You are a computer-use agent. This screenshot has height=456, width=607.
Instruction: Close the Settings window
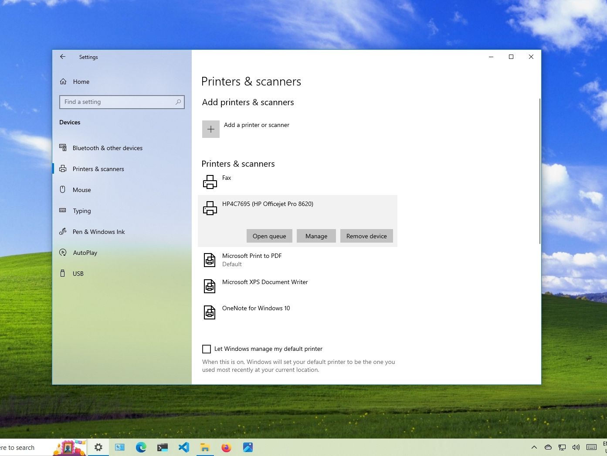[531, 57]
